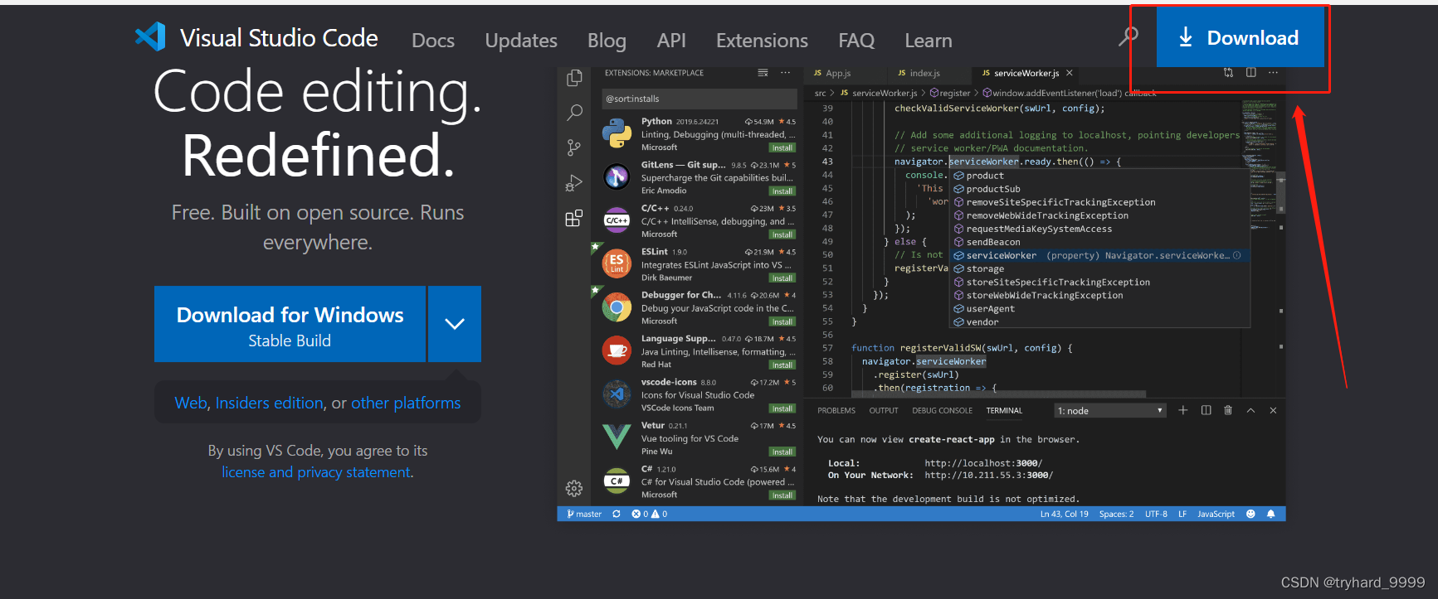Maximize terminal panel chevron up
The height and width of the screenshot is (599, 1438).
(x=1250, y=410)
